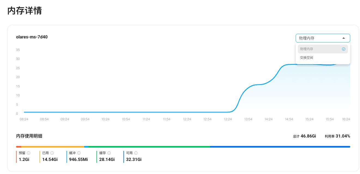Click the 14:54 time label on chart

click(x=289, y=119)
